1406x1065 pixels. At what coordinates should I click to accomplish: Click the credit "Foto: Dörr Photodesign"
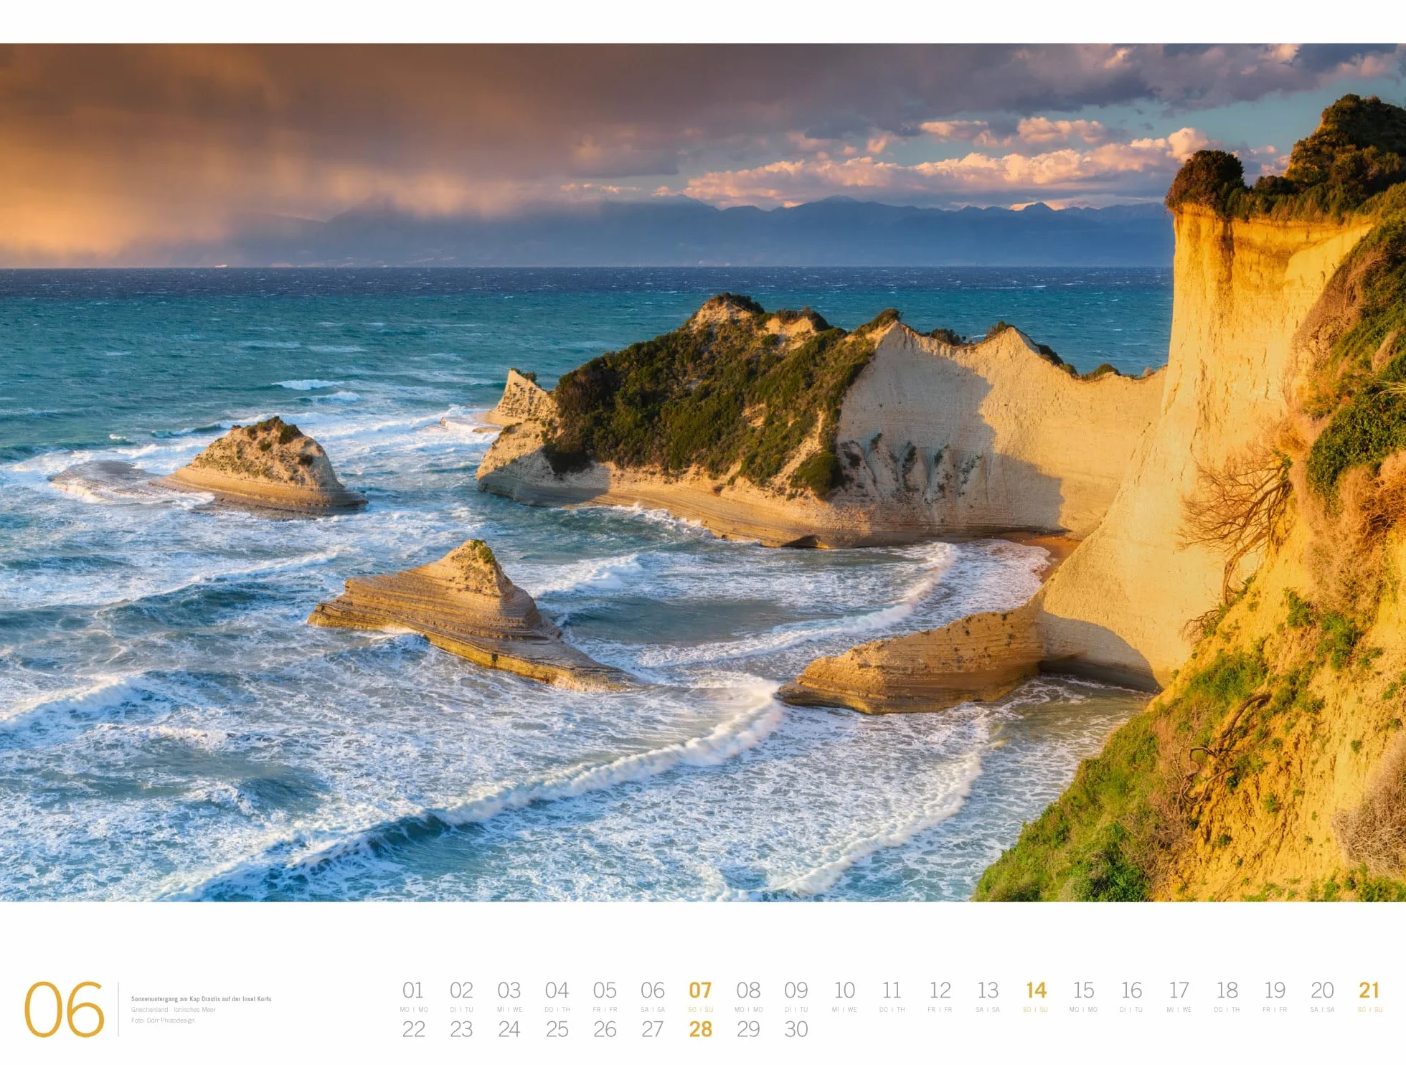coord(163,1021)
